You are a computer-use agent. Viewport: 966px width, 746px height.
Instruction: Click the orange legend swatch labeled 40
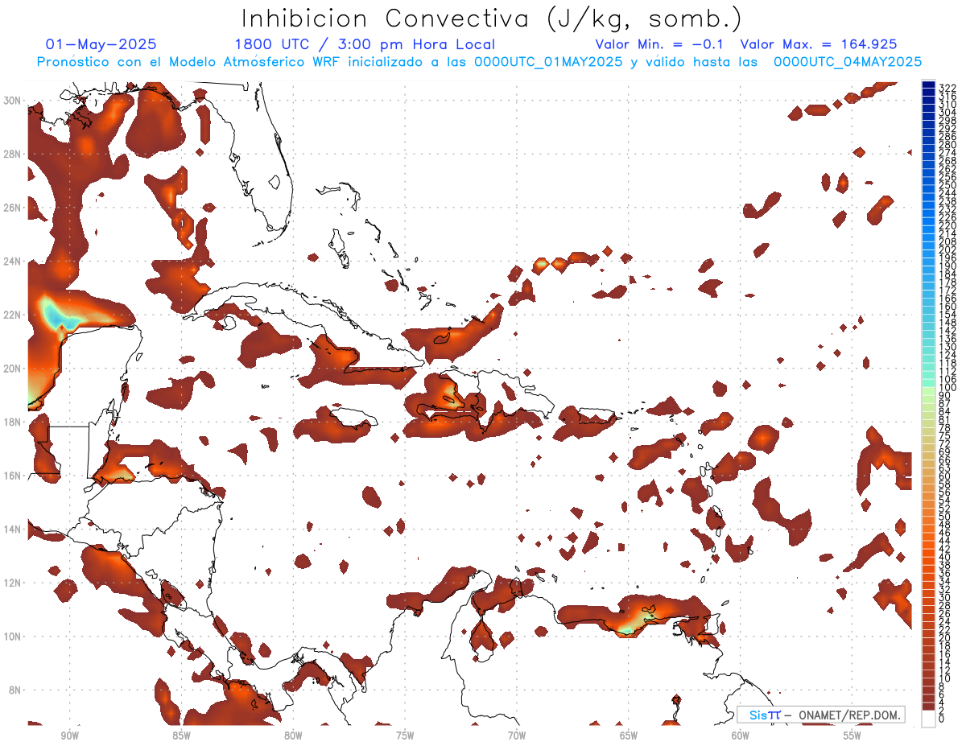click(x=928, y=553)
